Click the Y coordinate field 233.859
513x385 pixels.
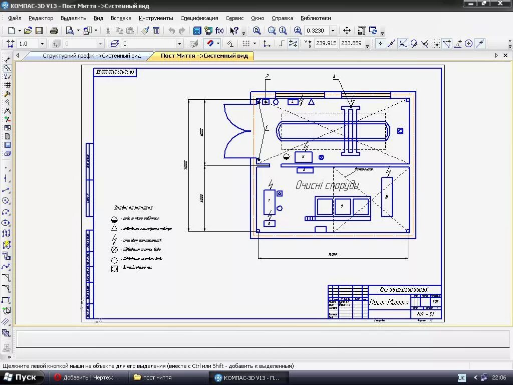[x=351, y=43]
